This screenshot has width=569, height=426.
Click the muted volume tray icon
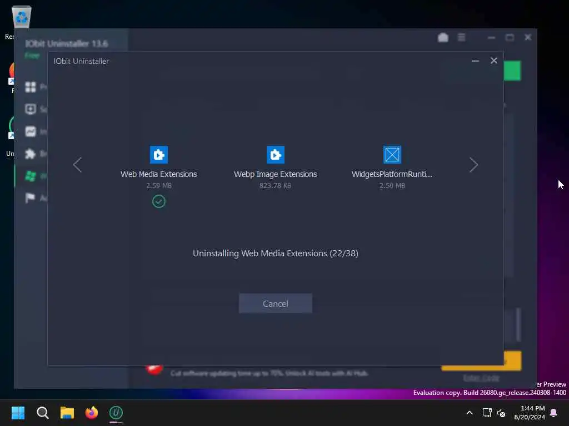click(501, 413)
